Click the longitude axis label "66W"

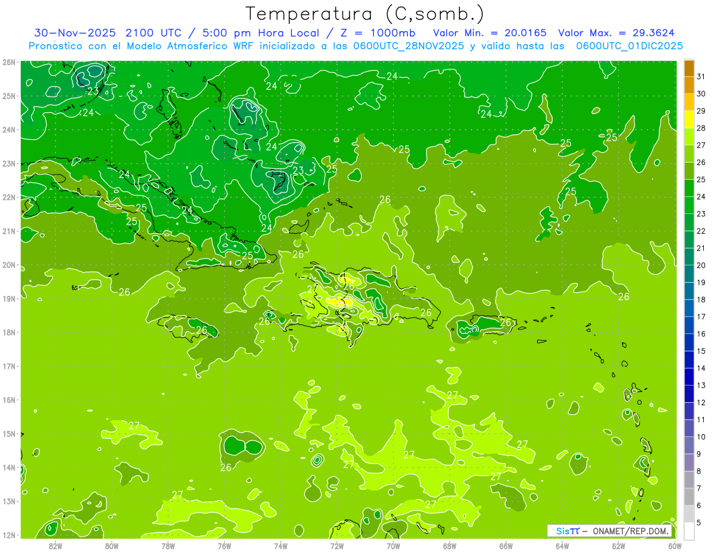pyautogui.click(x=506, y=546)
